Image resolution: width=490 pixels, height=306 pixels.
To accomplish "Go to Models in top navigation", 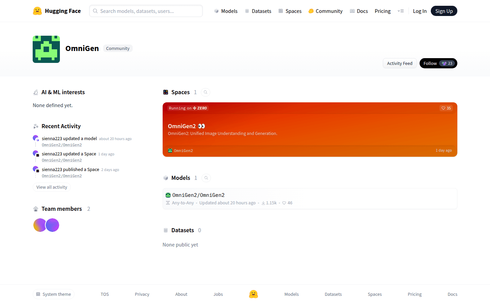I will [226, 11].
